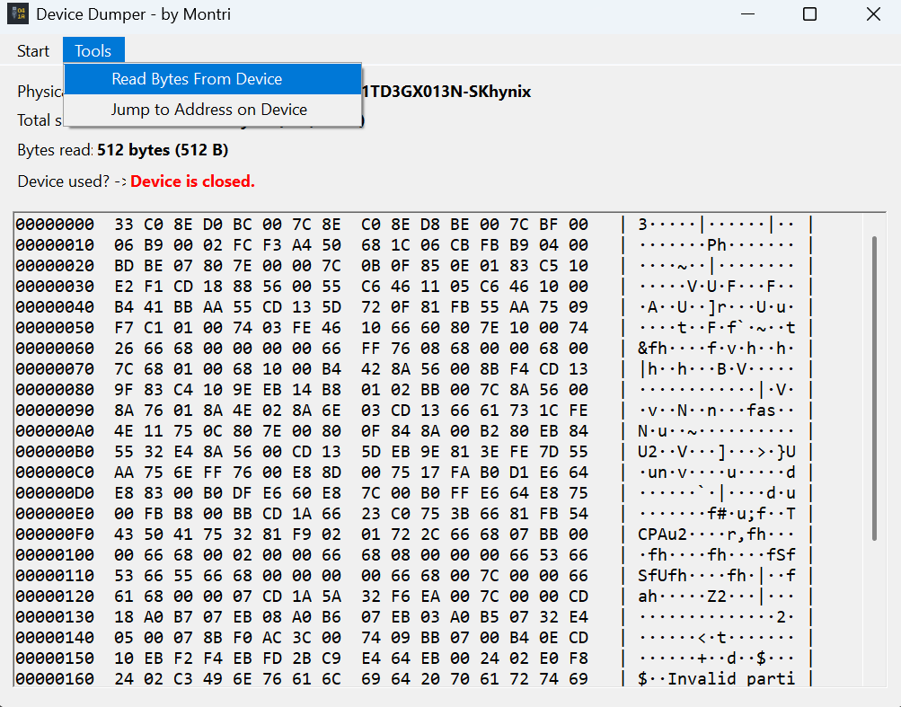The height and width of the screenshot is (707, 901).
Task: Click ASCII text 'U2··V···]···>·}U'
Action: pyautogui.click(x=717, y=452)
